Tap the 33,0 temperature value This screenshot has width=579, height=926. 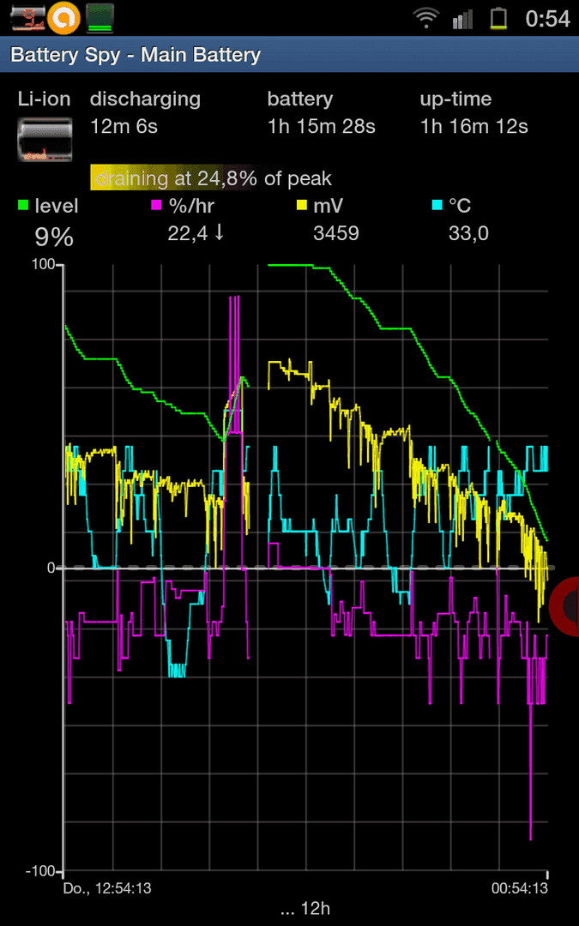tap(468, 234)
